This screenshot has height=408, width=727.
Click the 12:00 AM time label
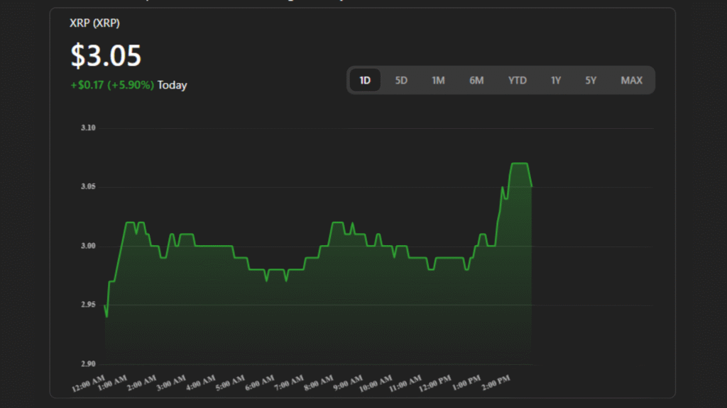tap(89, 383)
